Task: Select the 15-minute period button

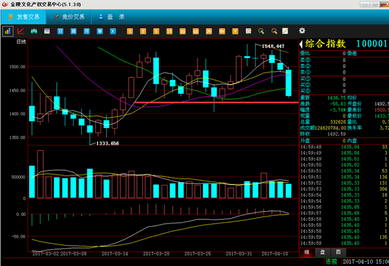Action: point(169,31)
